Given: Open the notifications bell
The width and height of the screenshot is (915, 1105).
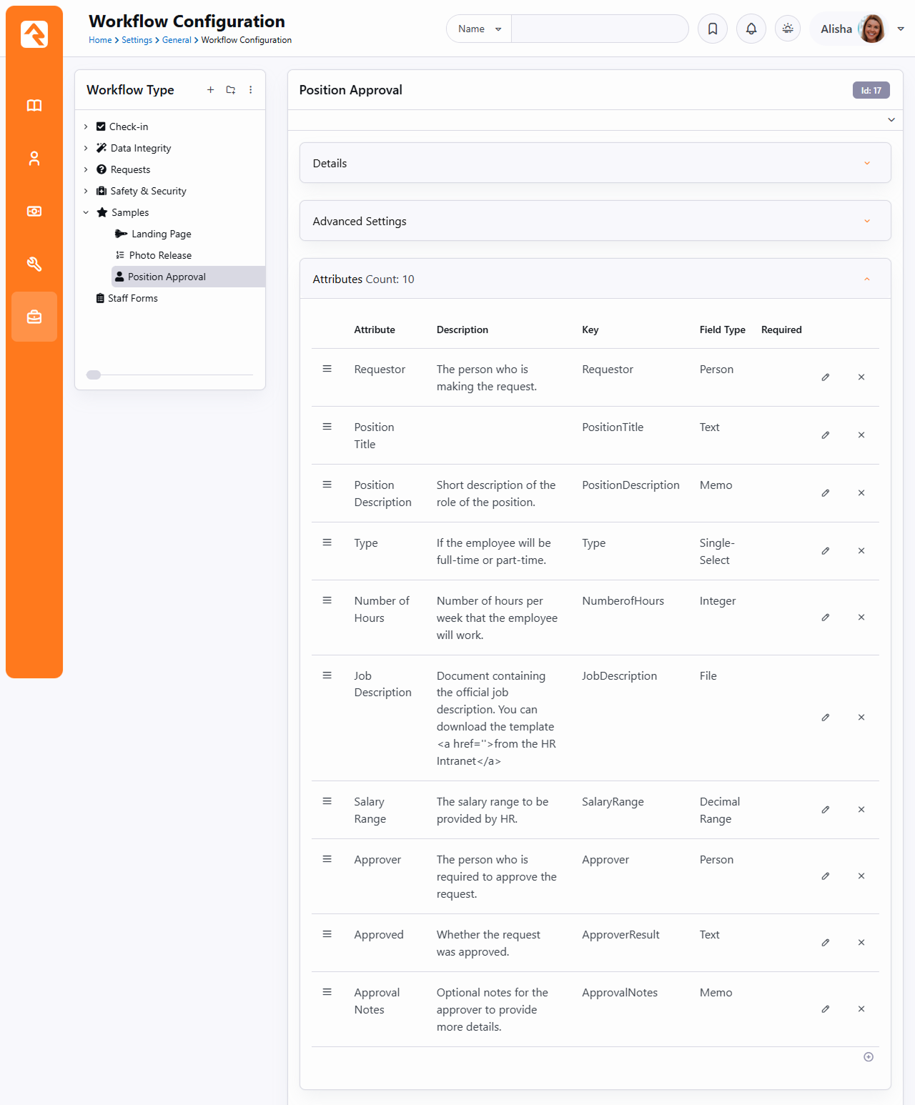Looking at the screenshot, I should [751, 29].
